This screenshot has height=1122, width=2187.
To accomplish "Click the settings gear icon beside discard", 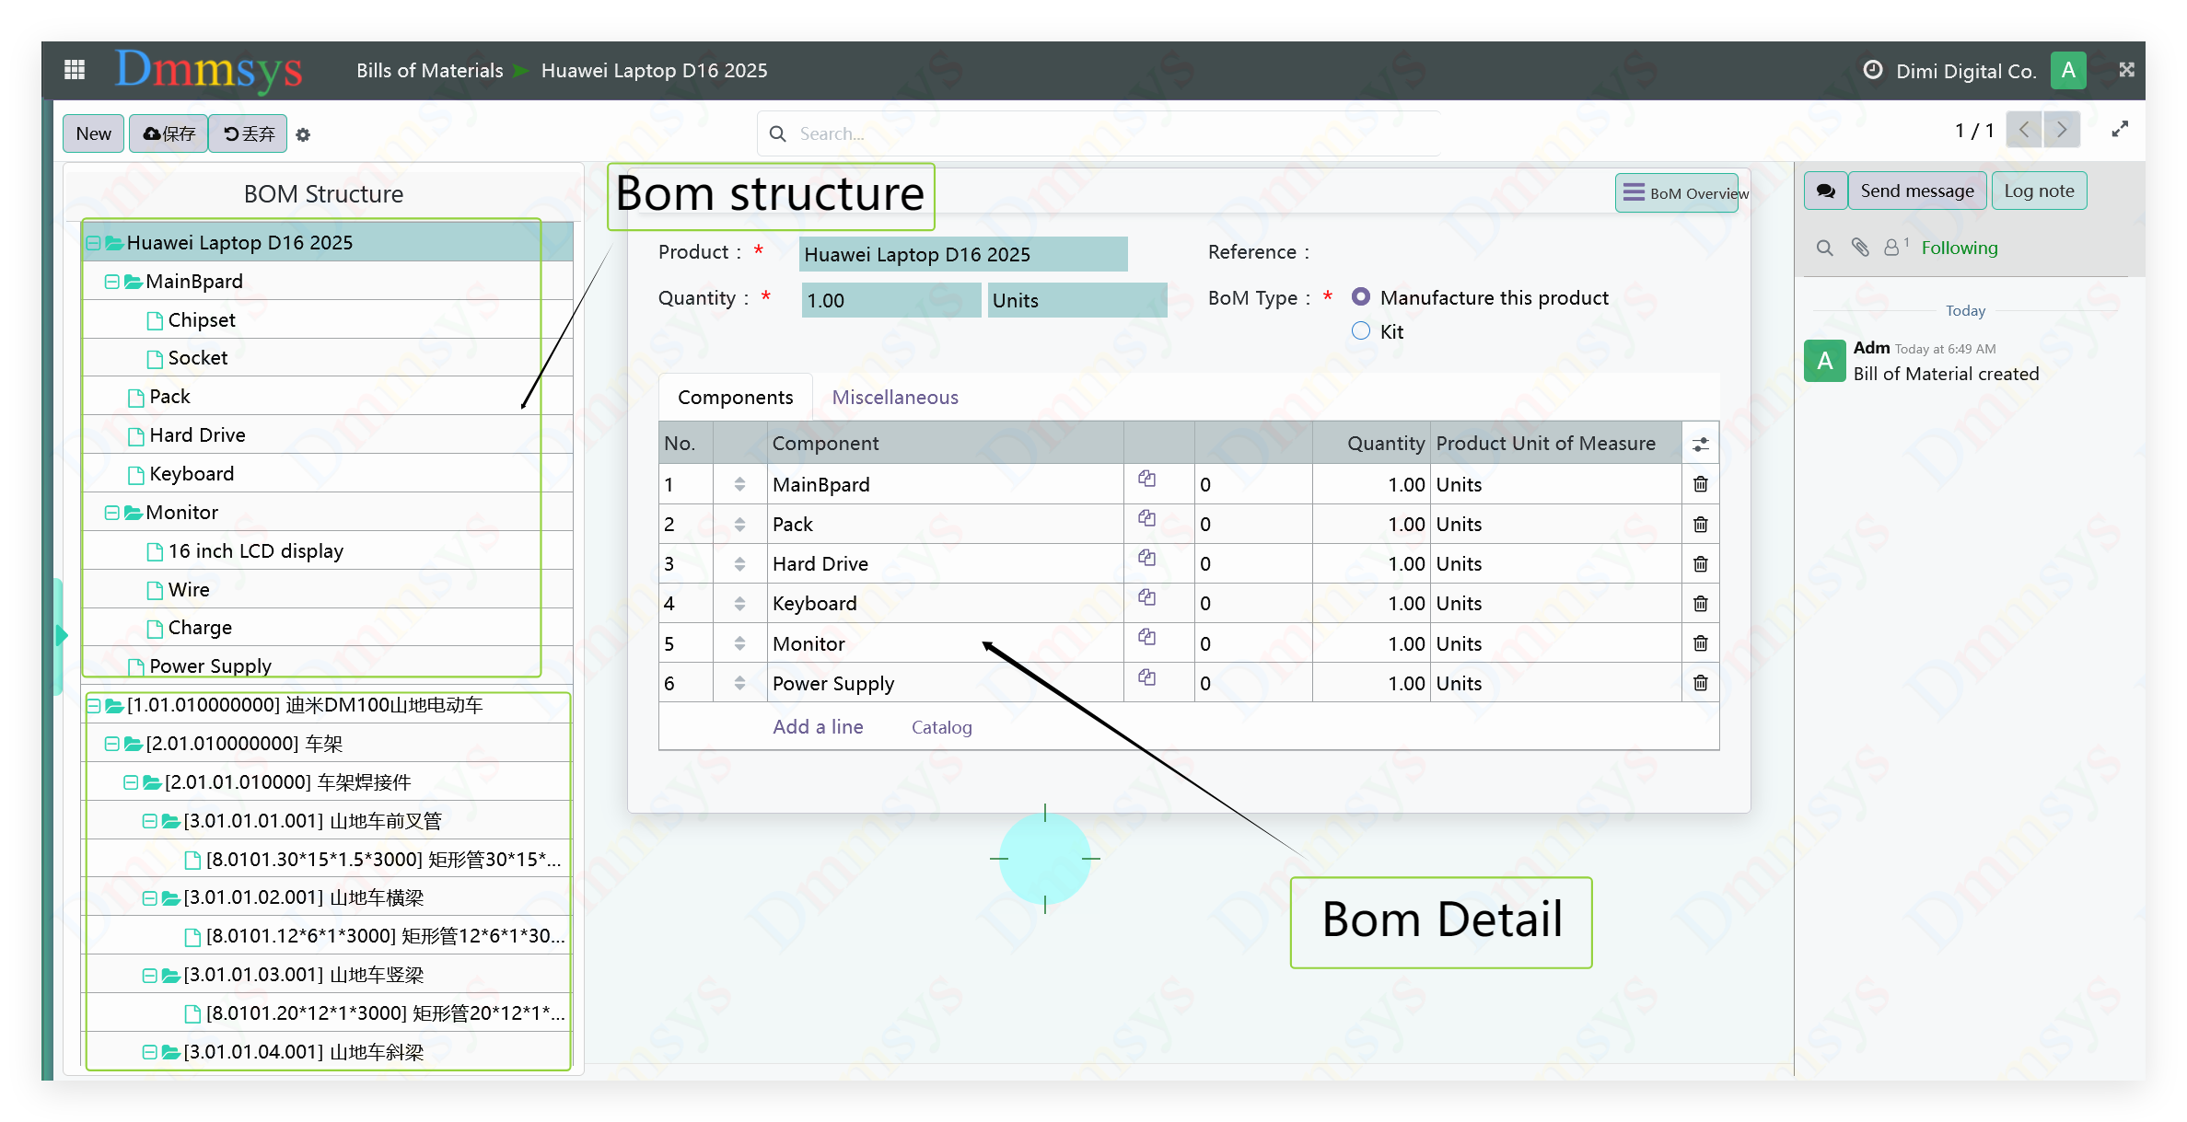I will point(303,134).
